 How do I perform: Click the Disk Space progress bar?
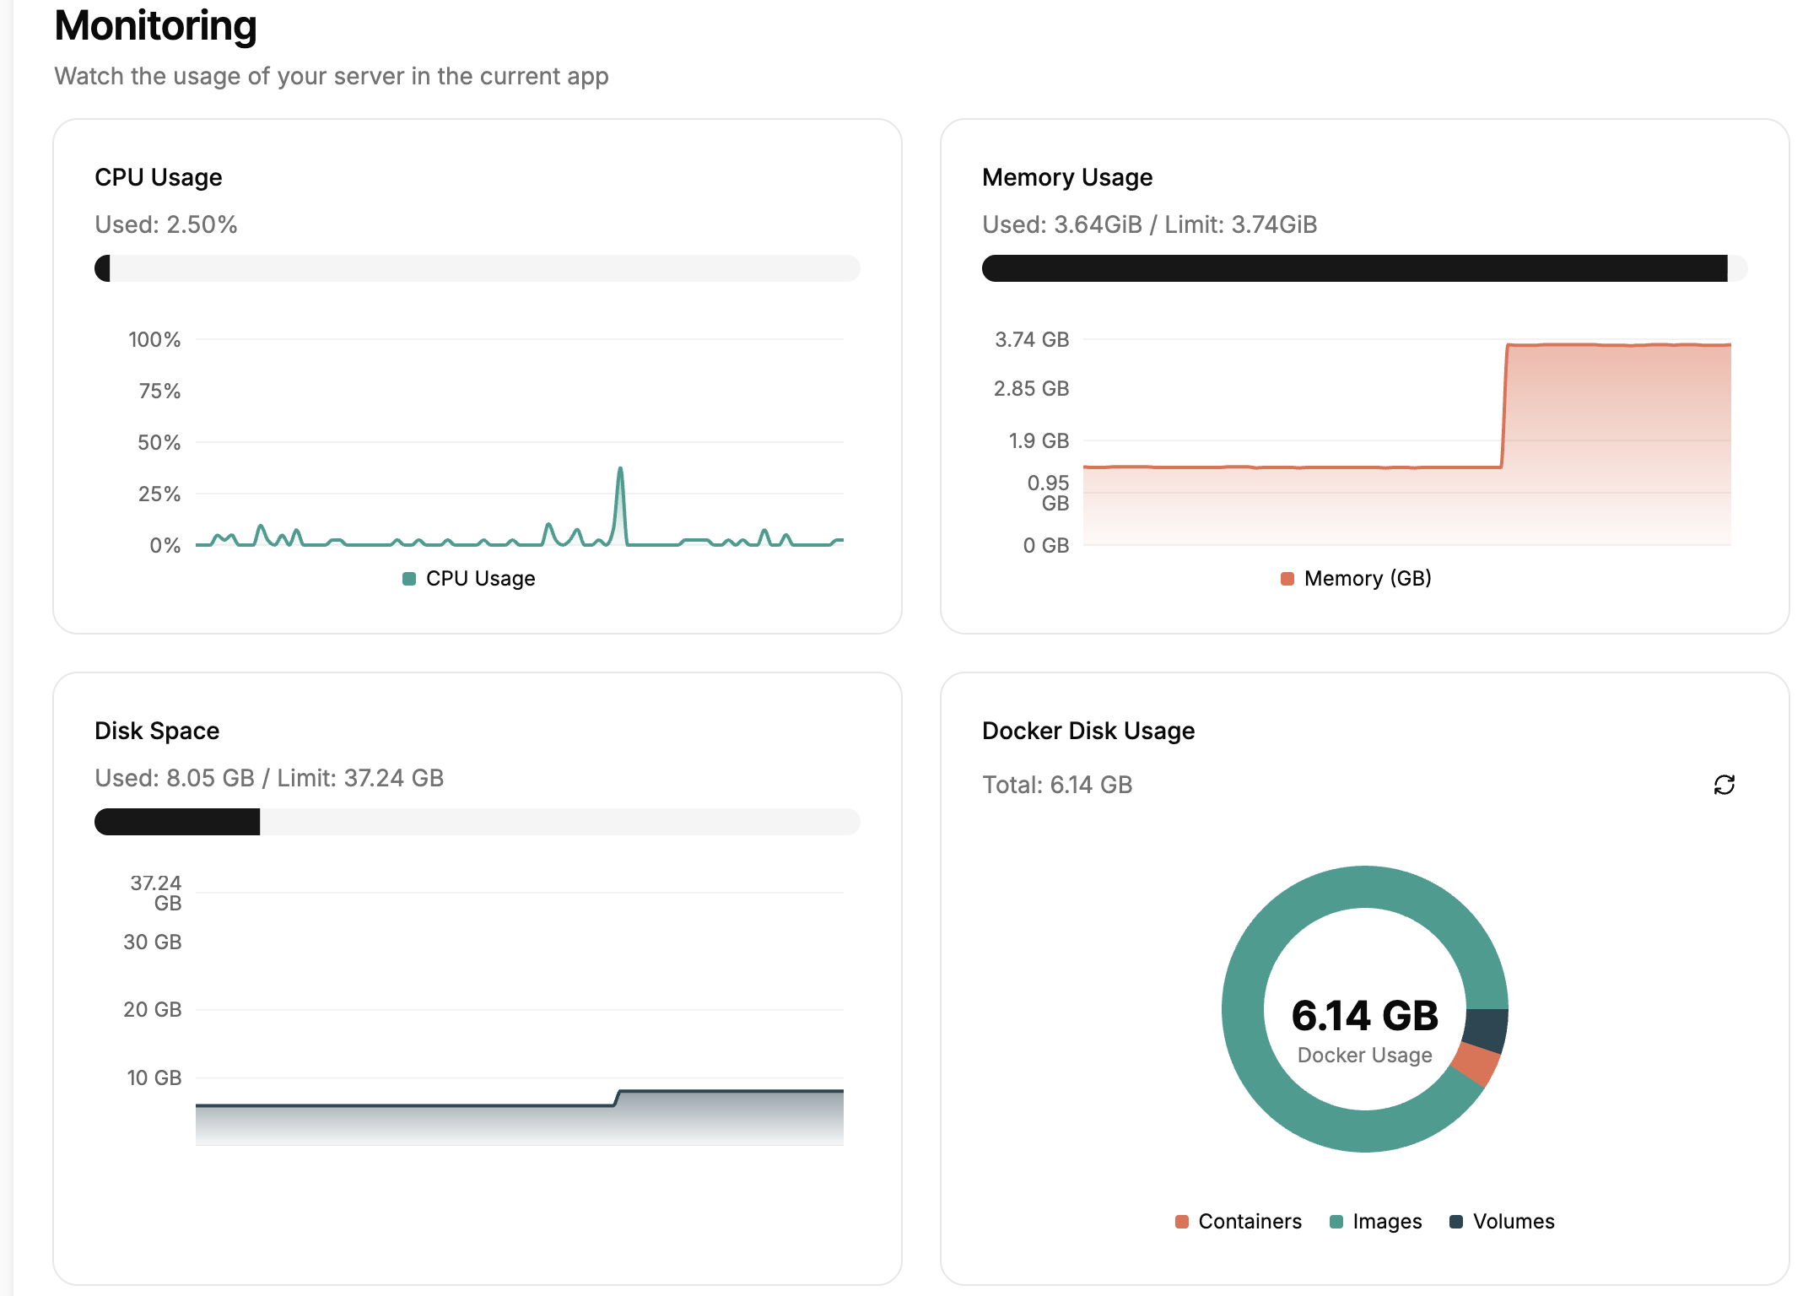[x=478, y=822]
